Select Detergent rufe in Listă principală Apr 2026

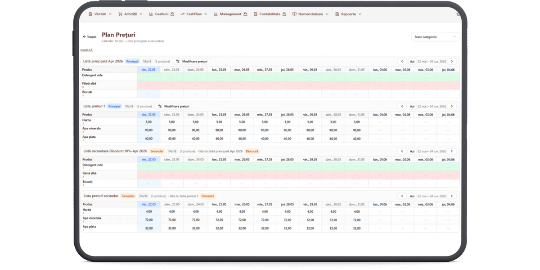click(270, 76)
